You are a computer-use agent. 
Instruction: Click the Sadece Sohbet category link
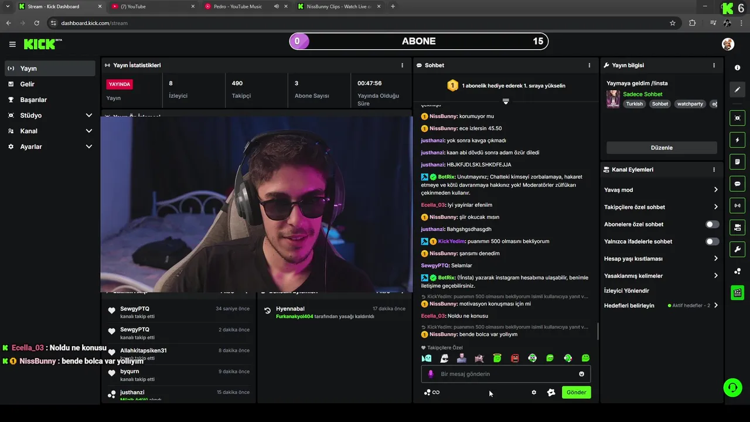tap(643, 94)
